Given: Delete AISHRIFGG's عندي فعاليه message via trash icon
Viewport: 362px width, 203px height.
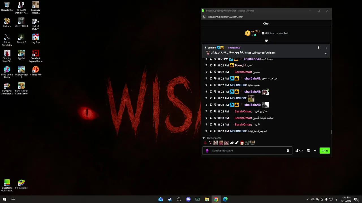Looking at the screenshot, I should point(206,85).
